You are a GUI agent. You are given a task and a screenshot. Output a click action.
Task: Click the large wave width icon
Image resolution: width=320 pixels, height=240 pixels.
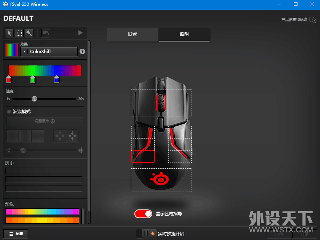[80, 151]
